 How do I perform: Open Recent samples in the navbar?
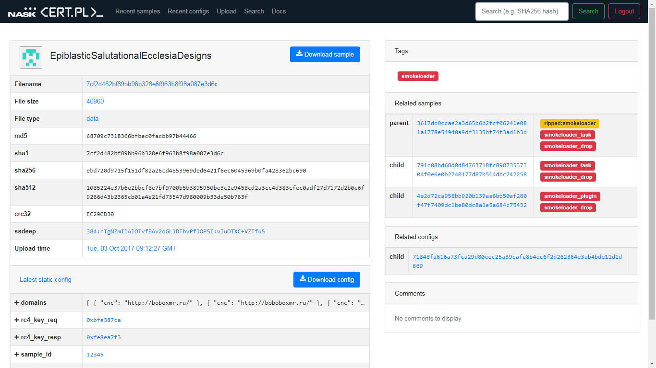pyautogui.click(x=137, y=11)
